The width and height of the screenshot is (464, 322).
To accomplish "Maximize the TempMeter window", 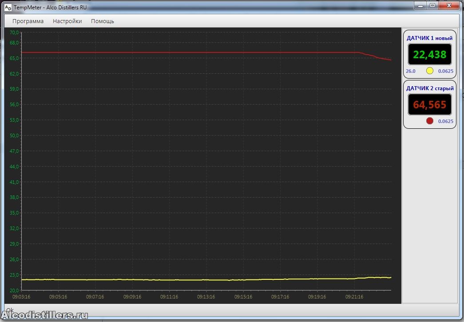I will click(432, 5).
